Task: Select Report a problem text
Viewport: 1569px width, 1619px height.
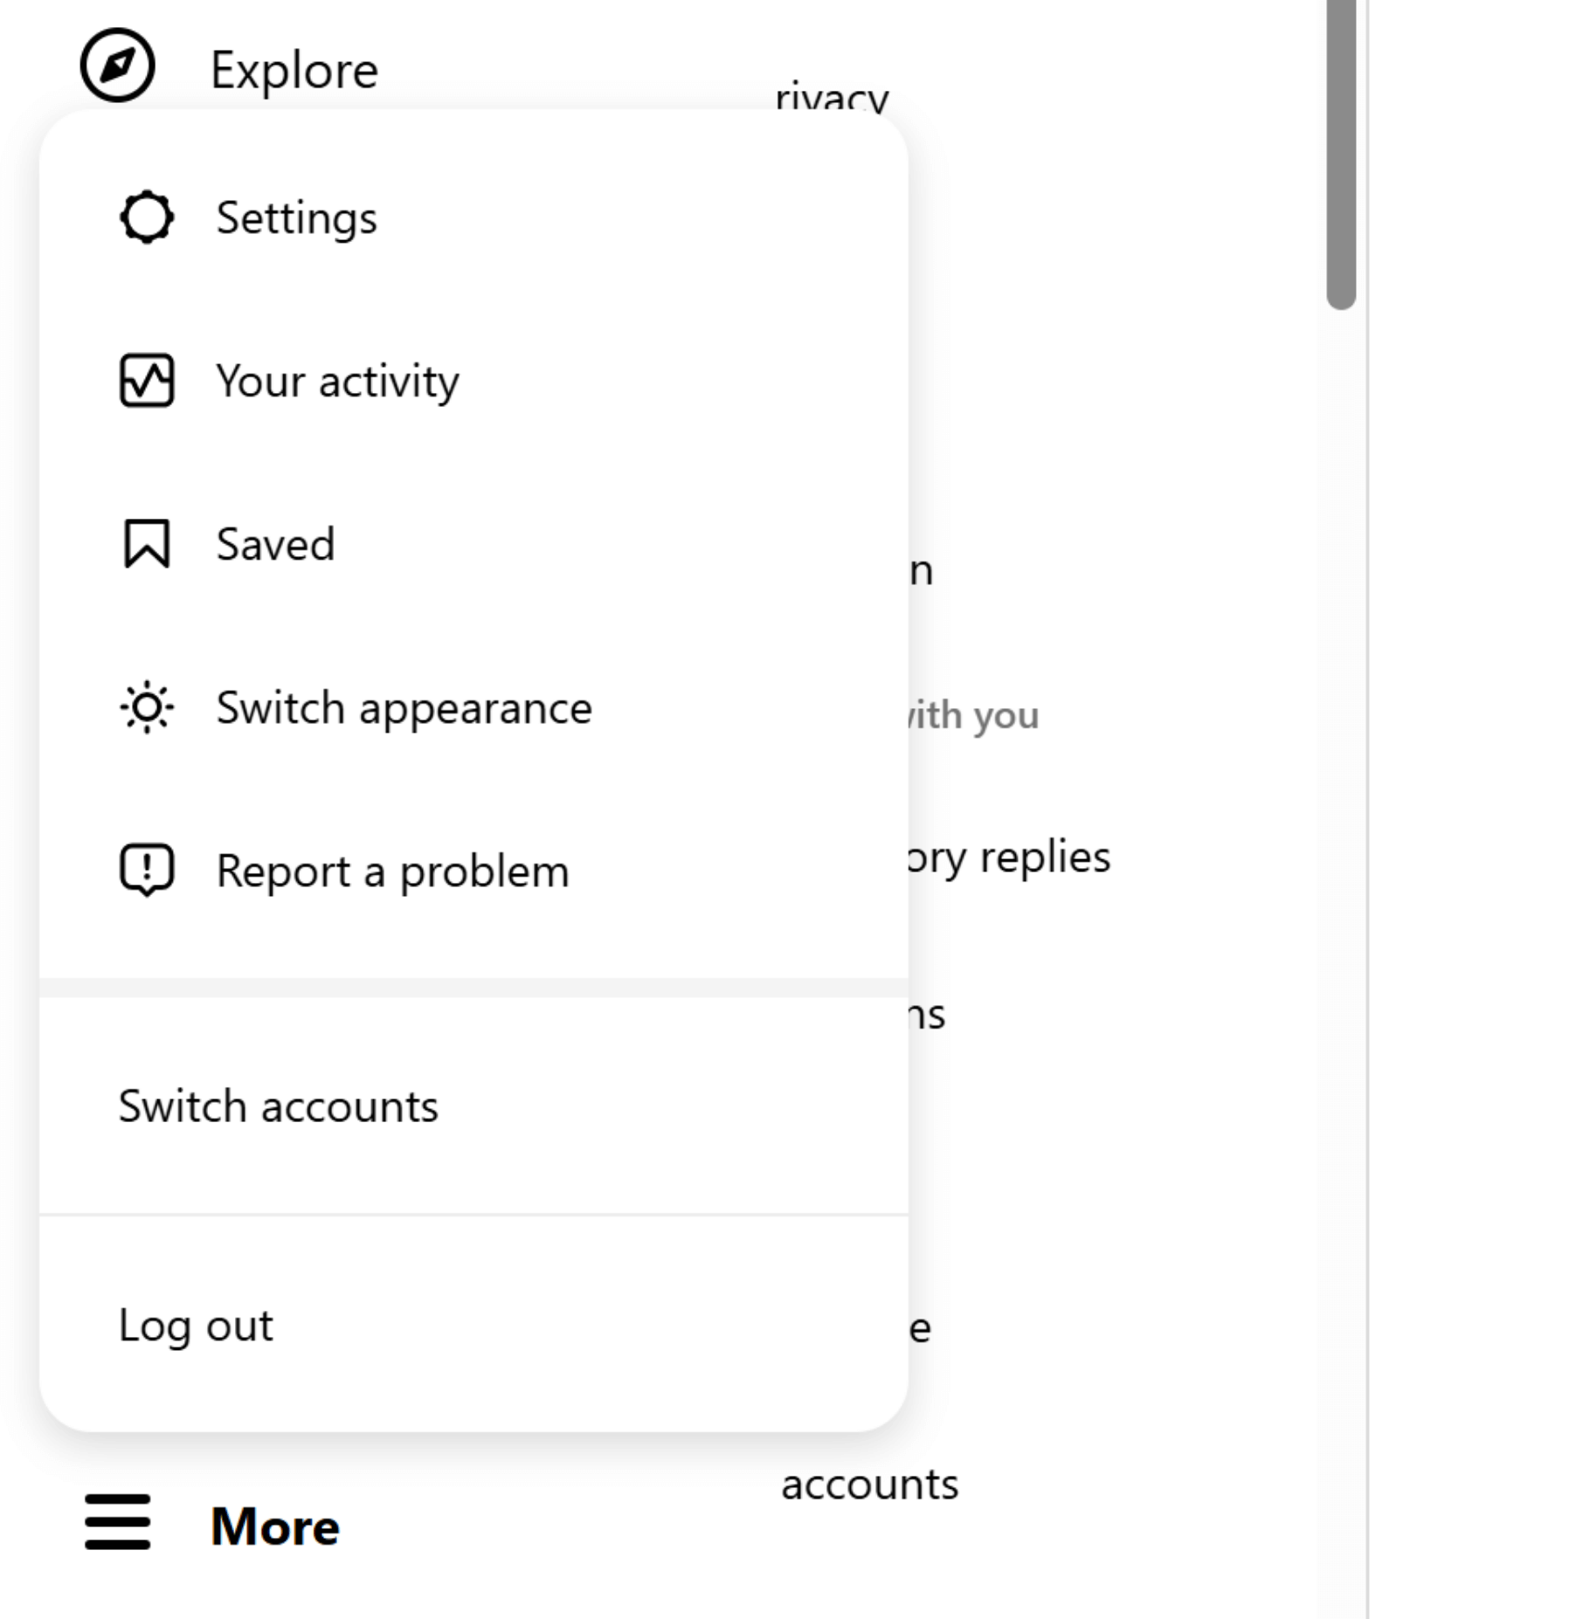Action: coord(392,871)
